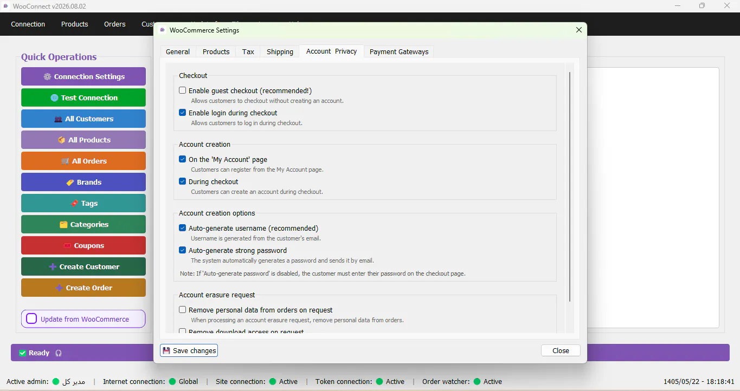Screen dimensions: 740x391
Task: Click the green Site connection status dot
Action: click(x=273, y=381)
